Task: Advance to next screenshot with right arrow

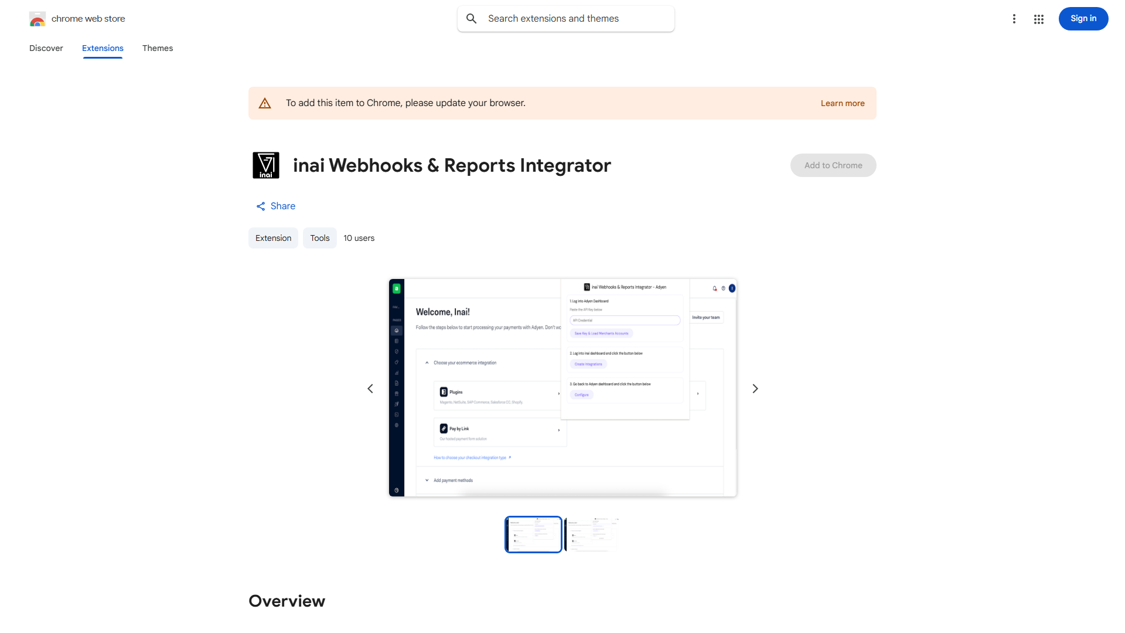Action: pyautogui.click(x=755, y=389)
